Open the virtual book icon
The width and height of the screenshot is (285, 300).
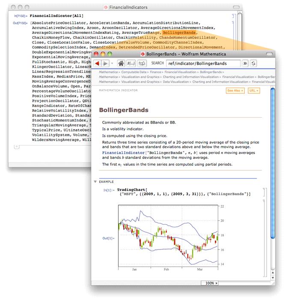141,63
